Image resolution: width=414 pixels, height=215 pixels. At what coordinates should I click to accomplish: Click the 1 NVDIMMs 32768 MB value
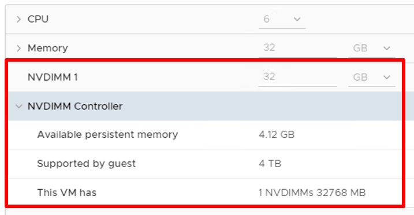(x=312, y=193)
